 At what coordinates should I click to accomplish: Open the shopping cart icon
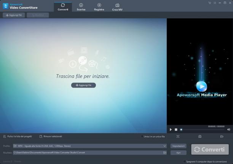click(x=209, y=3)
